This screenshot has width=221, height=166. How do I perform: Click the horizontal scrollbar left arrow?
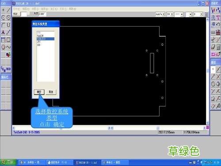coord(14,128)
